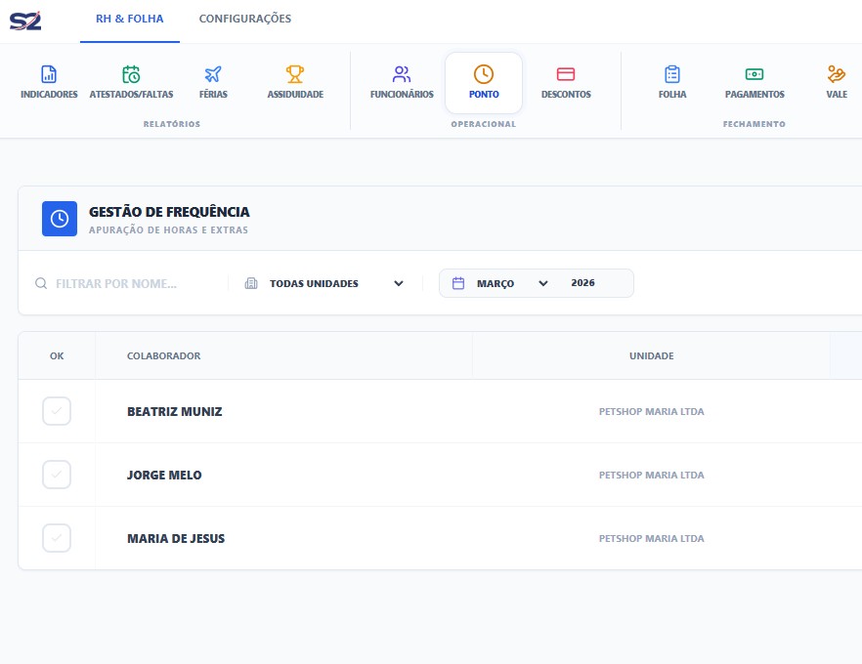The image size is (862, 664).
Task: Click the S2 logo
Action: 25,20
